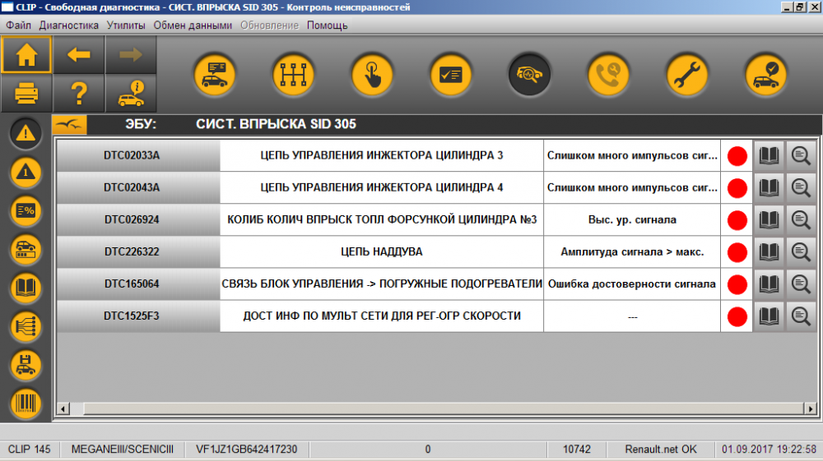Open the printer icon
This screenshot has width=823, height=461.
(x=26, y=93)
